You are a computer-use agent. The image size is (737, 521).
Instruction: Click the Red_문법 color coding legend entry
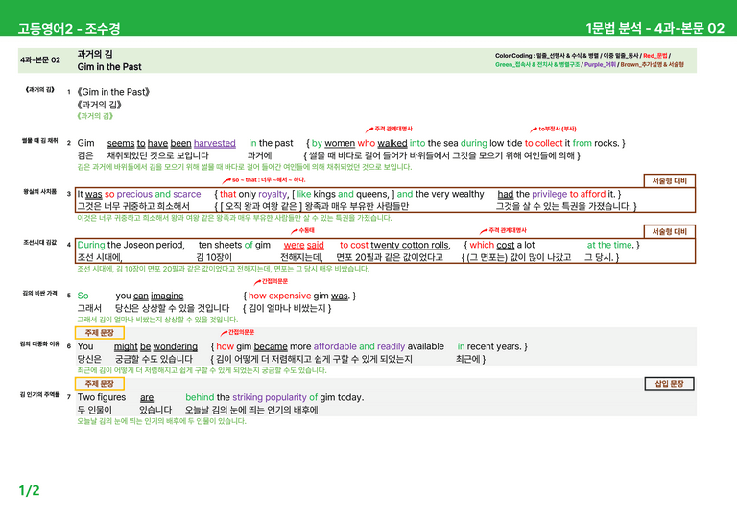654,56
